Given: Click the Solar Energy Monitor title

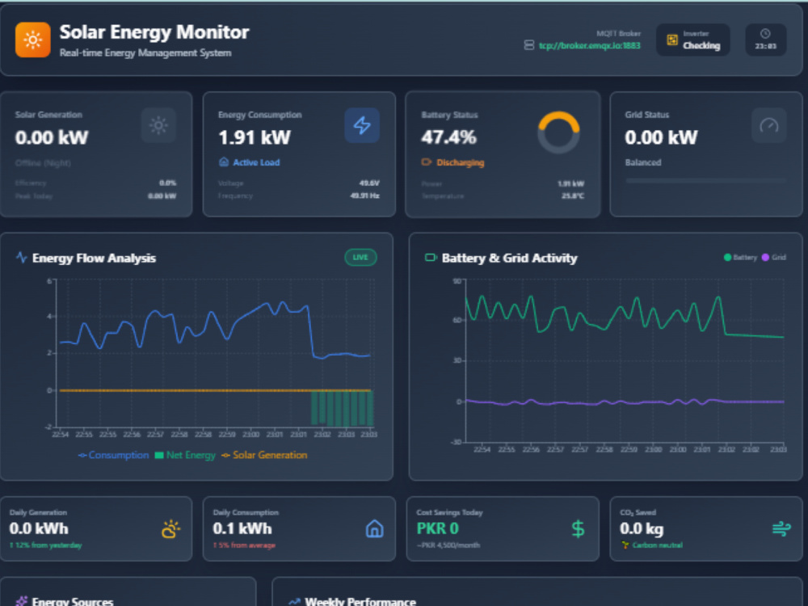Looking at the screenshot, I should 154,32.
